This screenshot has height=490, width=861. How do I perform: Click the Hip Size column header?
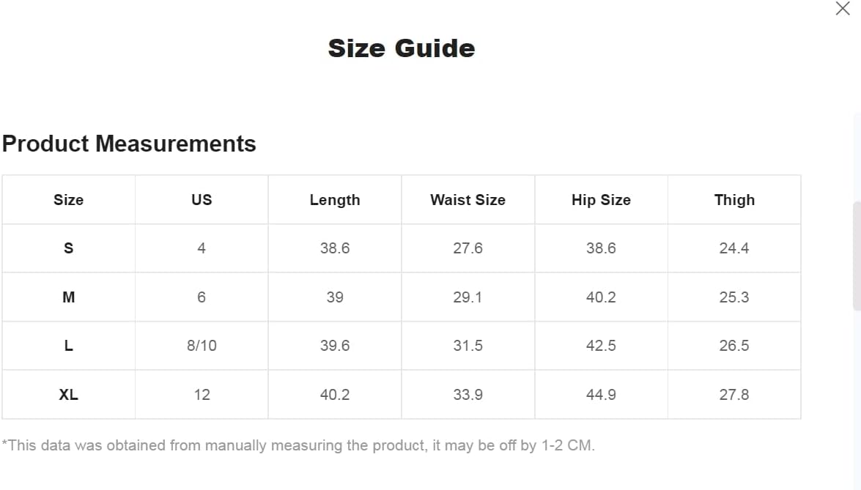[x=602, y=200]
